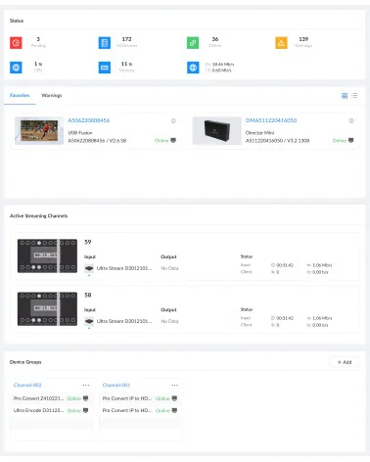Open Channel-001 more options menu
370x462 pixels.
[175, 385]
